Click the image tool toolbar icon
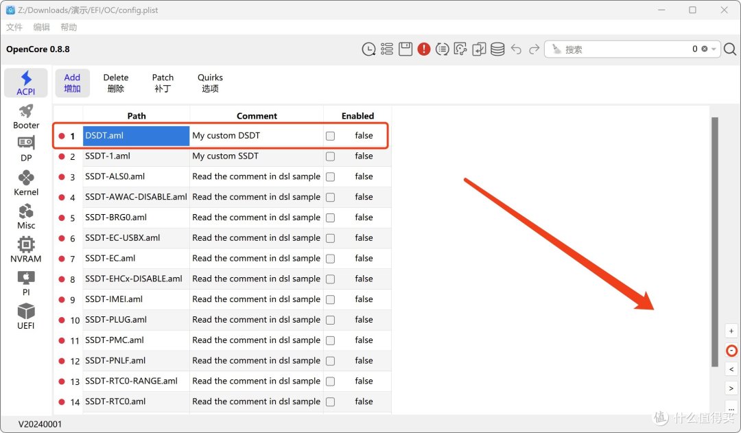 (x=460, y=49)
